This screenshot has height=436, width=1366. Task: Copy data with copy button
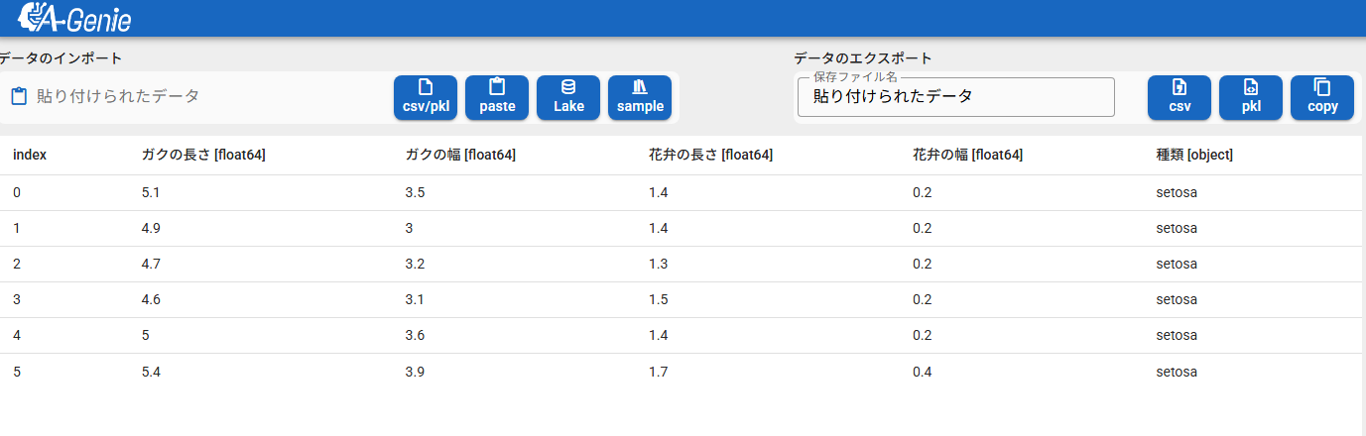tap(1322, 97)
